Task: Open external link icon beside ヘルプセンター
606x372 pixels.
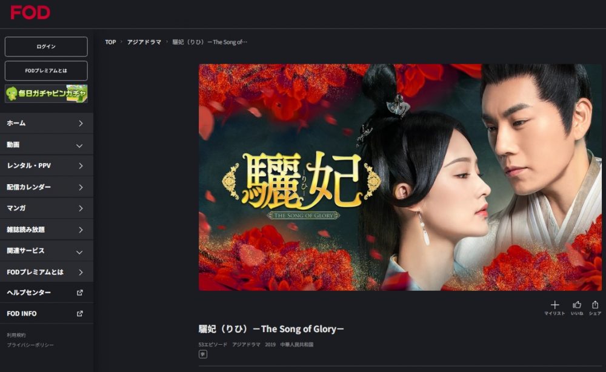Action: (x=79, y=293)
